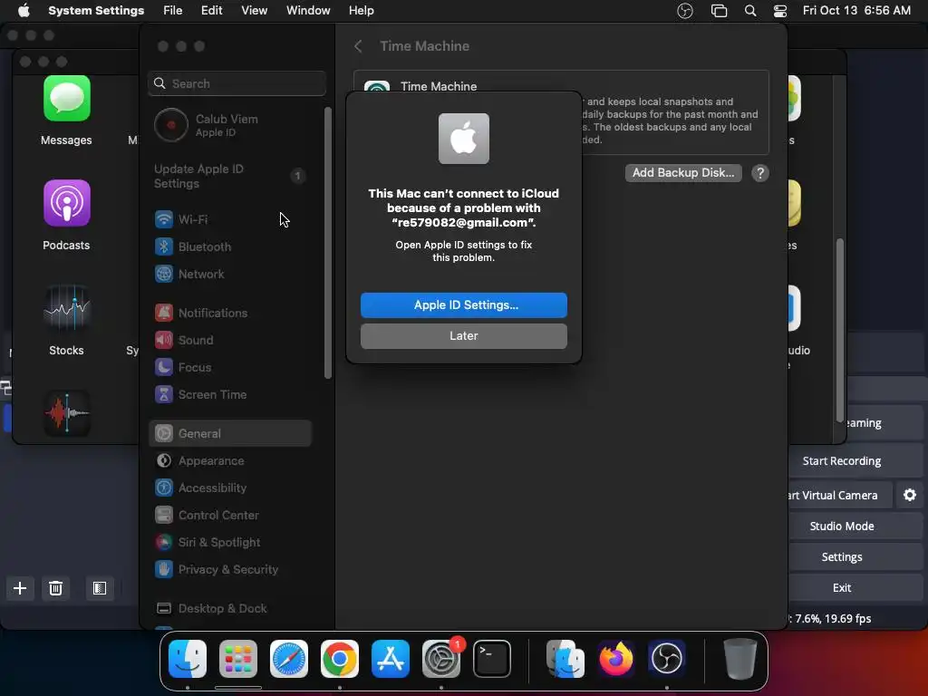The width and height of the screenshot is (928, 696).
Task: Open Safari from the Dock
Action: point(289,659)
